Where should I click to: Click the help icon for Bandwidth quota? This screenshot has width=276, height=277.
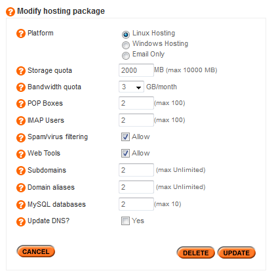click(21, 87)
